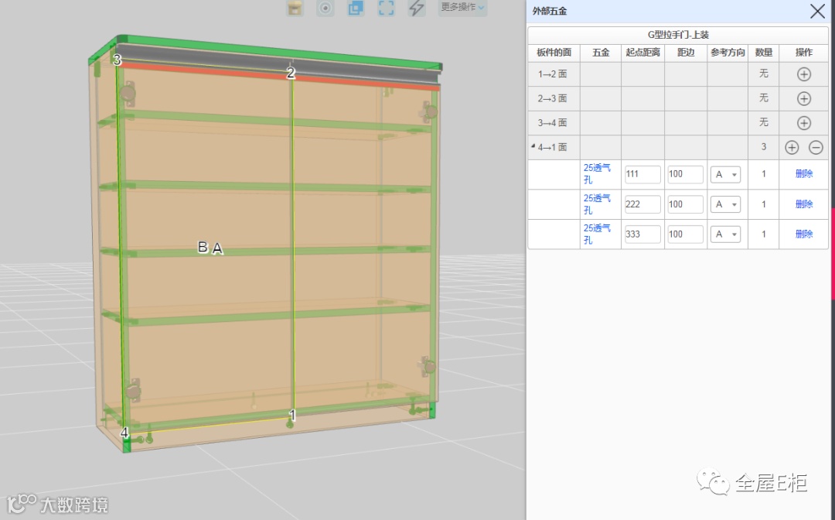Image resolution: width=835 pixels, height=520 pixels.
Task: Click the 距边 column header
Action: (x=686, y=52)
